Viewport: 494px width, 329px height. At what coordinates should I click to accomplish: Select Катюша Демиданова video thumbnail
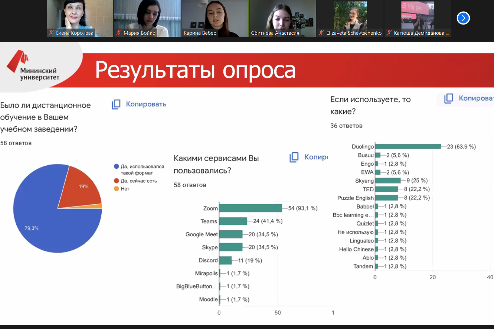[x=418, y=18]
